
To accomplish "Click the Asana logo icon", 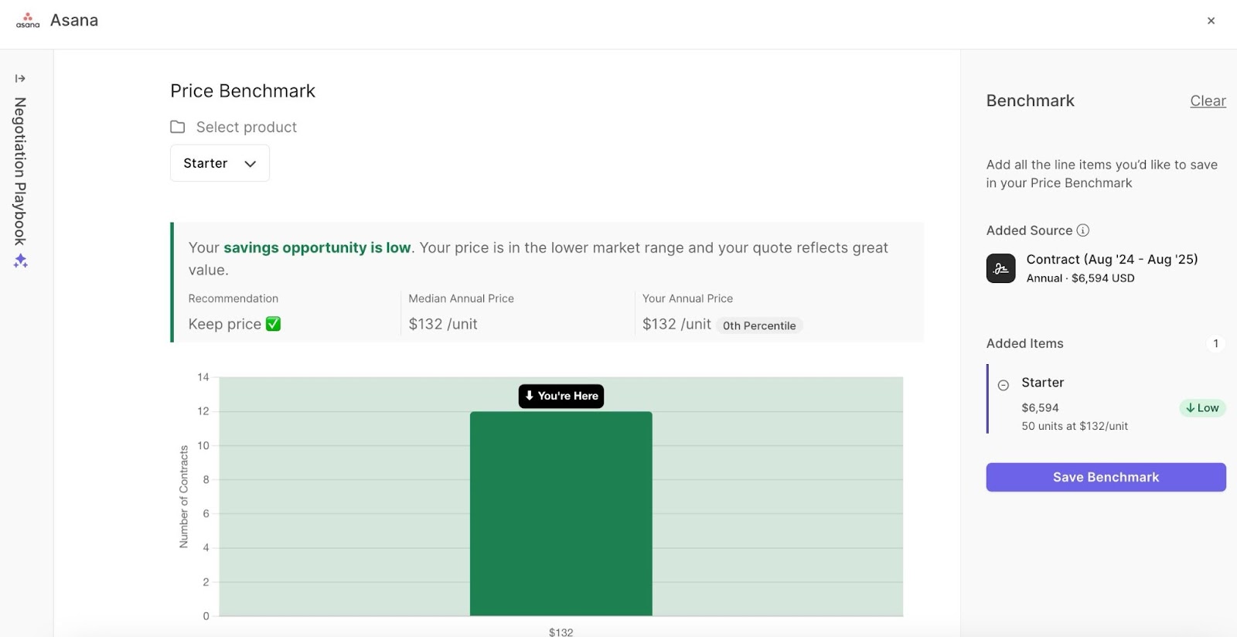I will 28,20.
